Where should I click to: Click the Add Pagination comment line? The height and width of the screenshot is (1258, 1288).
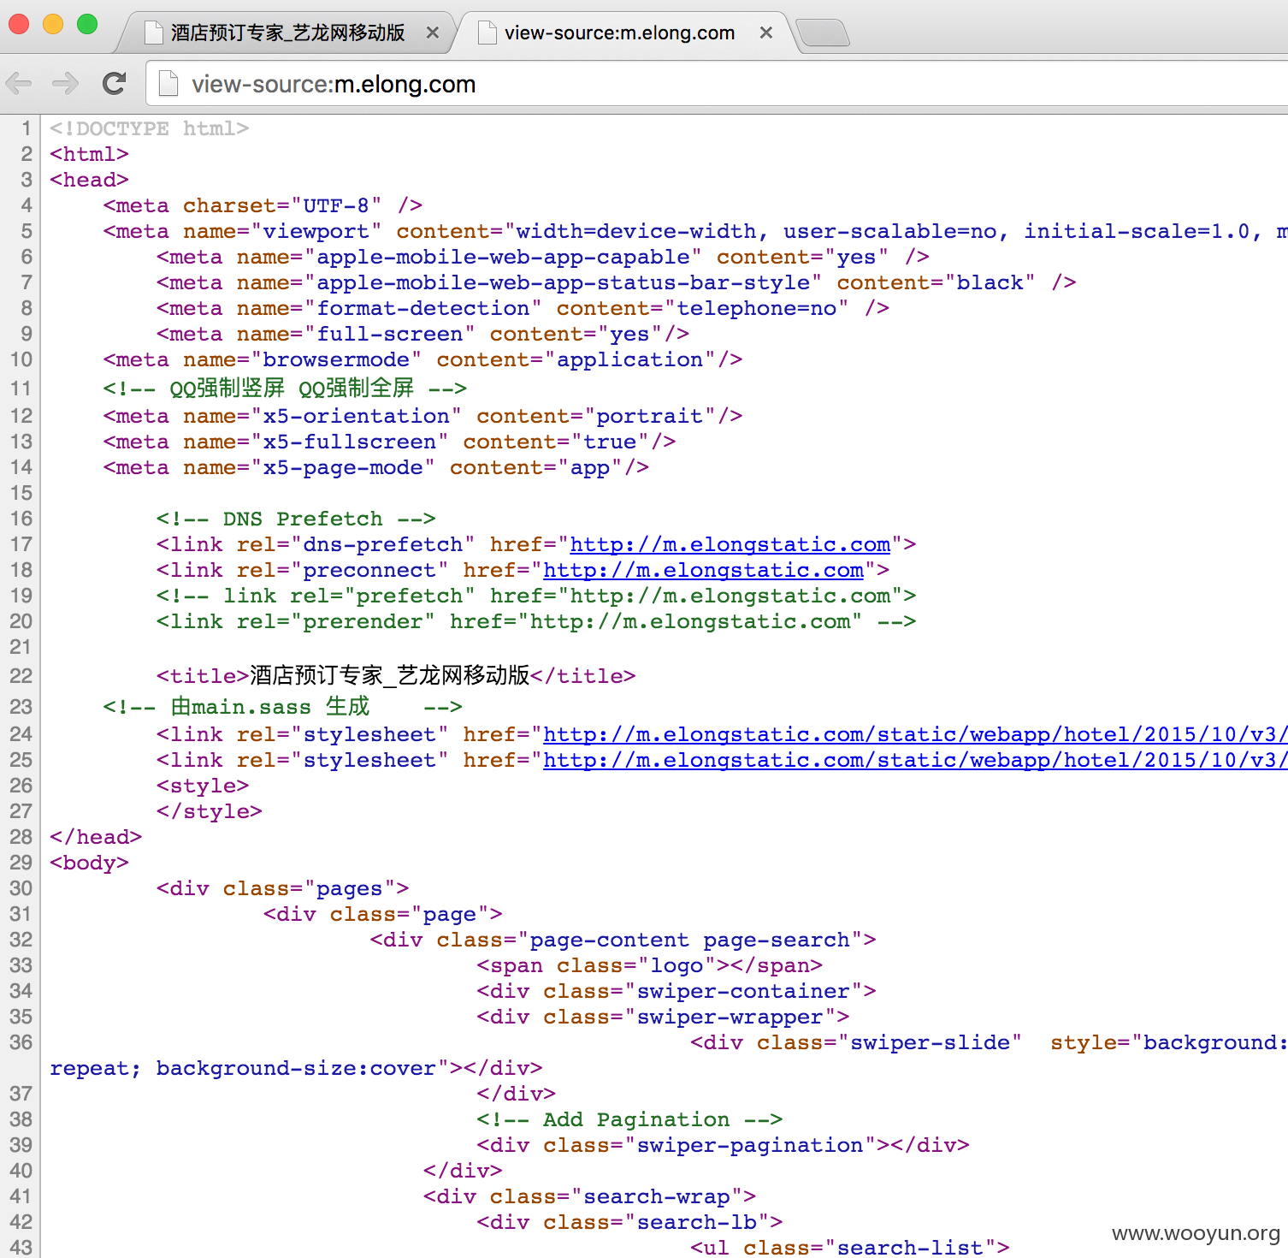pos(629,1119)
